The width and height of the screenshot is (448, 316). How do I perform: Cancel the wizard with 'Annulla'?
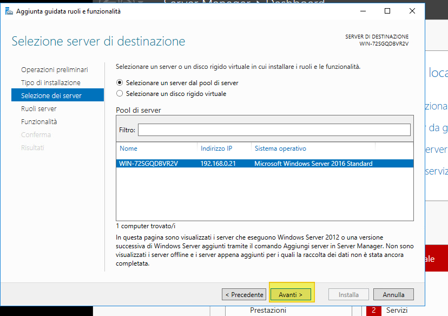pos(393,294)
